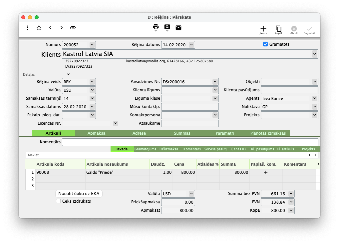
Task: Open the Summas tab
Action: coord(182,133)
